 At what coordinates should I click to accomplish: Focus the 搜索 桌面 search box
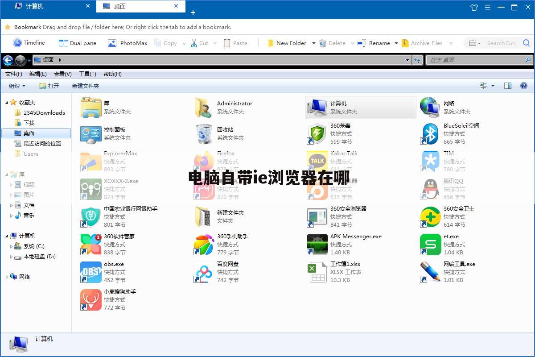point(479,60)
